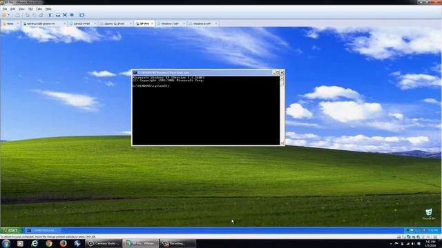
Task: Close the command prompt window
Action: (282, 72)
